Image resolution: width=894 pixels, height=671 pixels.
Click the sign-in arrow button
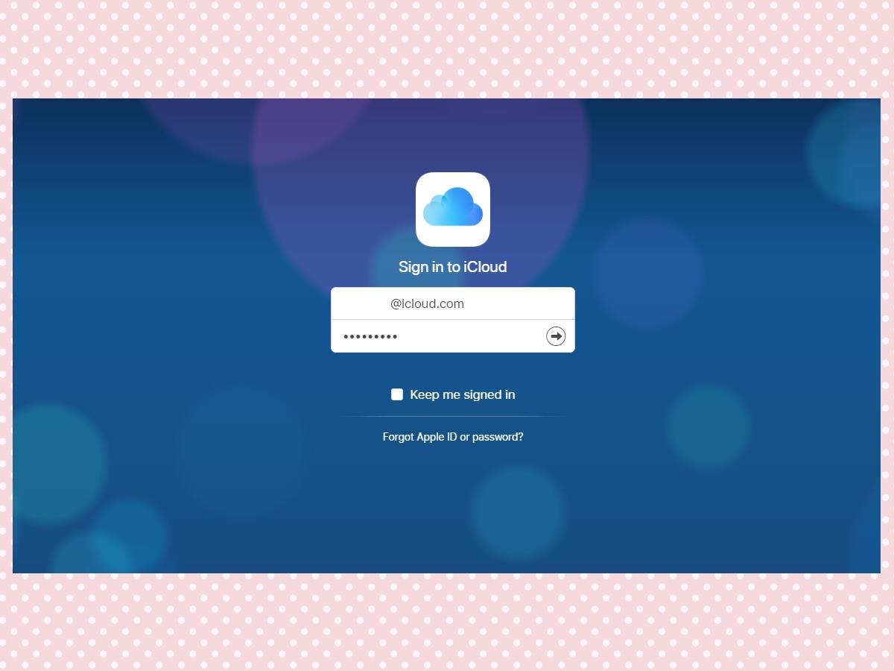(x=556, y=336)
